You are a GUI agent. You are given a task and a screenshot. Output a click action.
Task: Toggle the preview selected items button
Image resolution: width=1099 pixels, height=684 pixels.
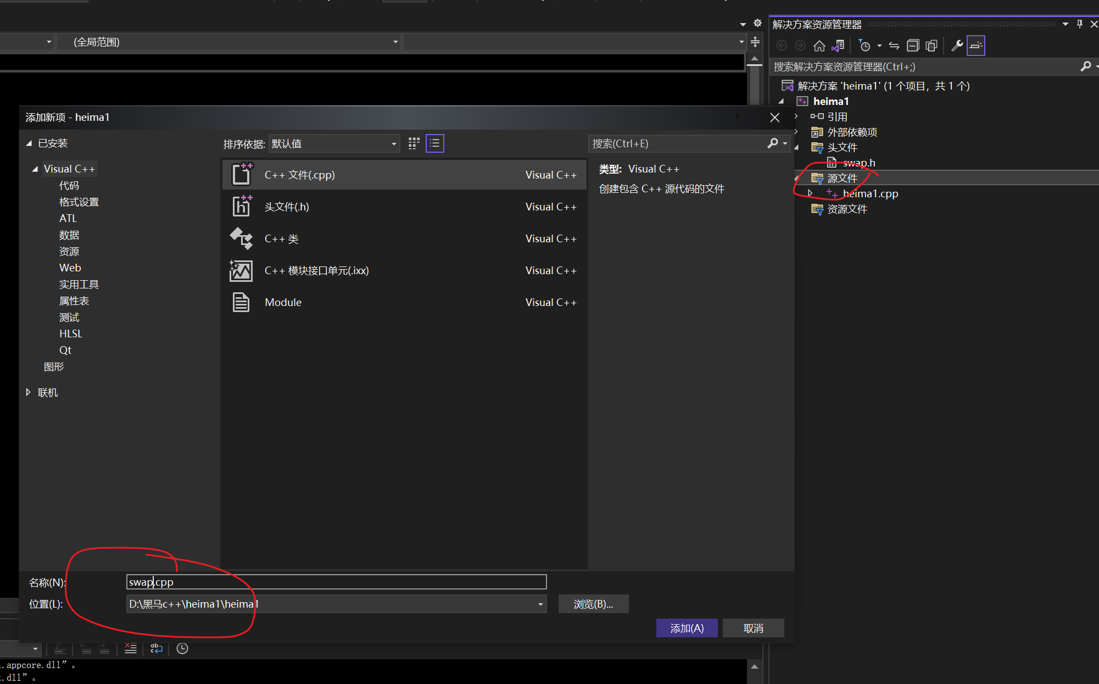[976, 46]
